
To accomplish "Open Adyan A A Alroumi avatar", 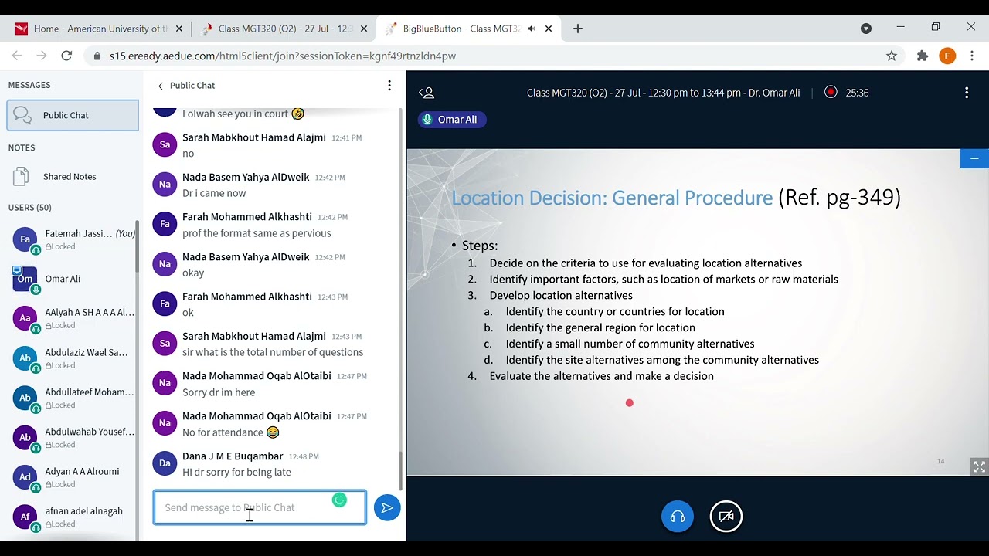I will (x=25, y=477).
